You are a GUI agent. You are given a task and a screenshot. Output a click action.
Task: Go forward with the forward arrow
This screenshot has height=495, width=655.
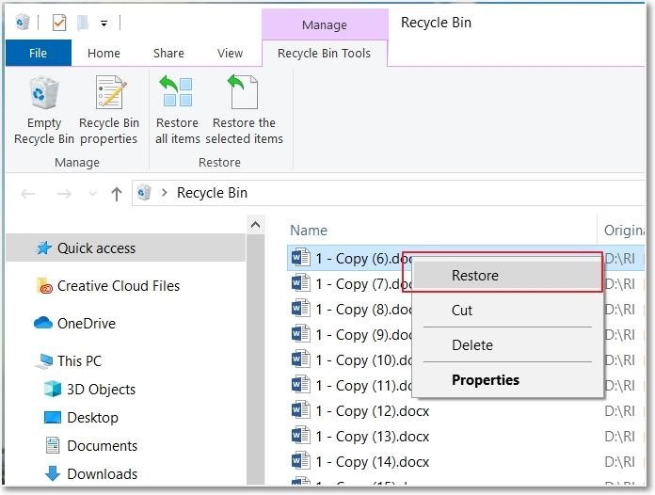click(x=64, y=194)
